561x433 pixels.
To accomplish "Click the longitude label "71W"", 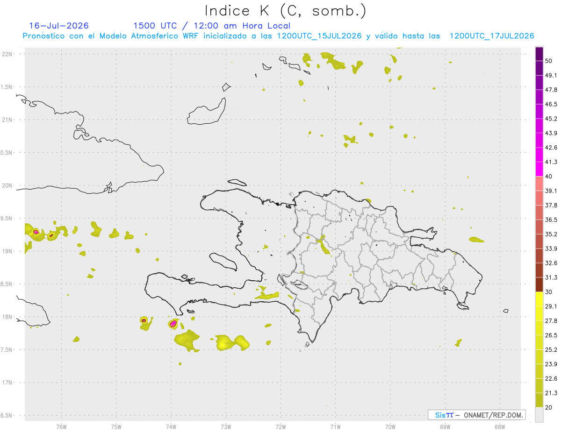I will [x=335, y=426].
